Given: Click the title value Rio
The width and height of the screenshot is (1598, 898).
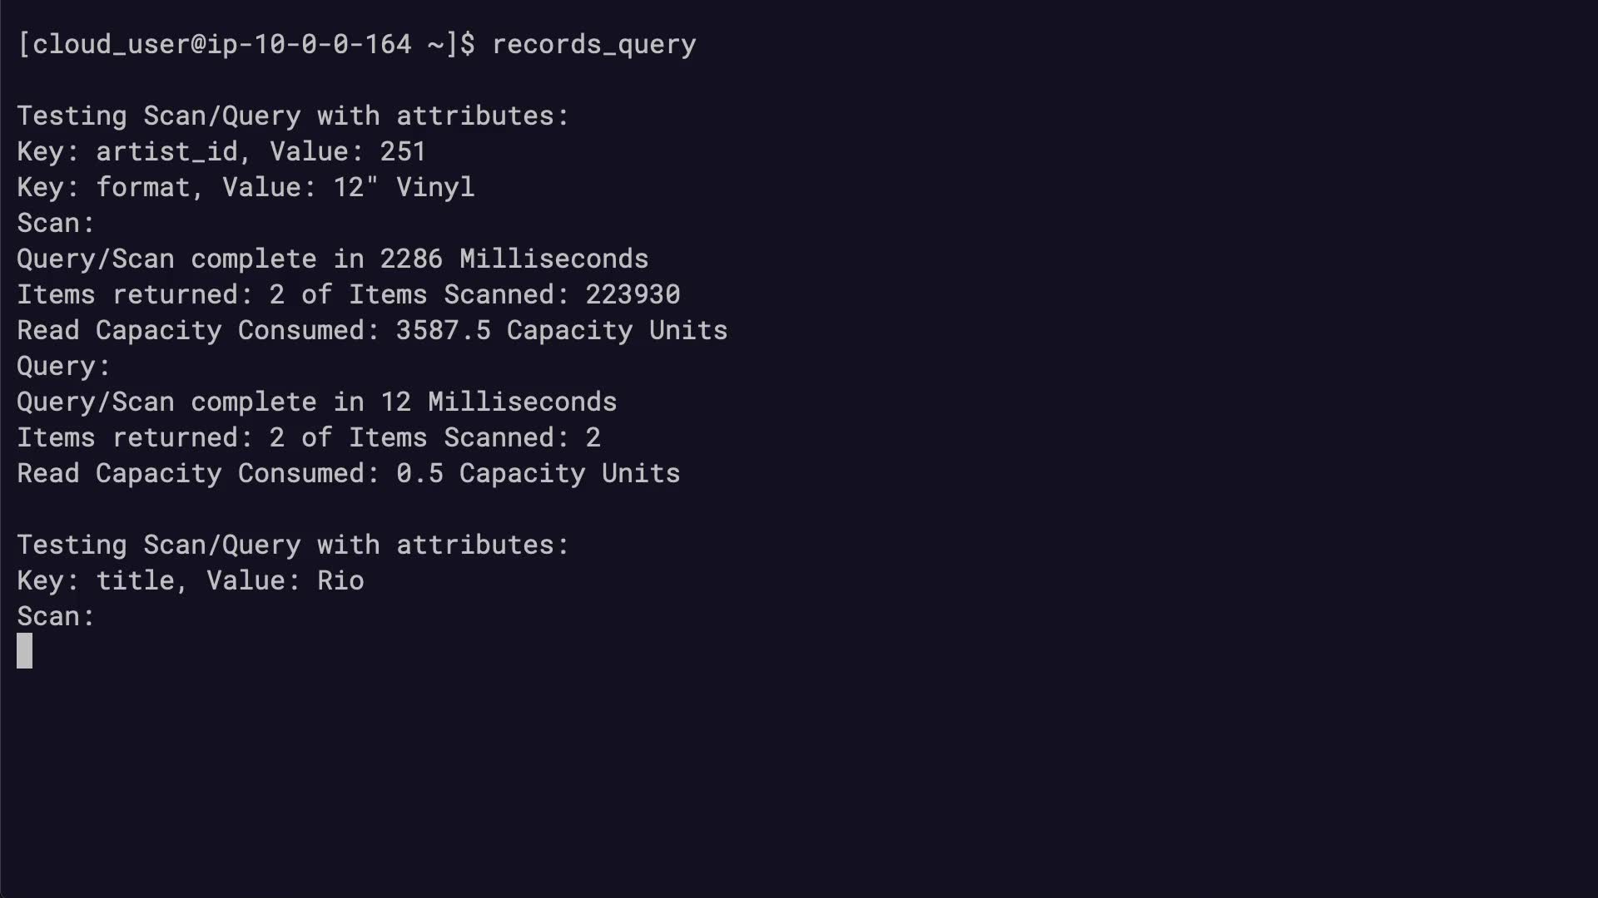Looking at the screenshot, I should pos(340,580).
